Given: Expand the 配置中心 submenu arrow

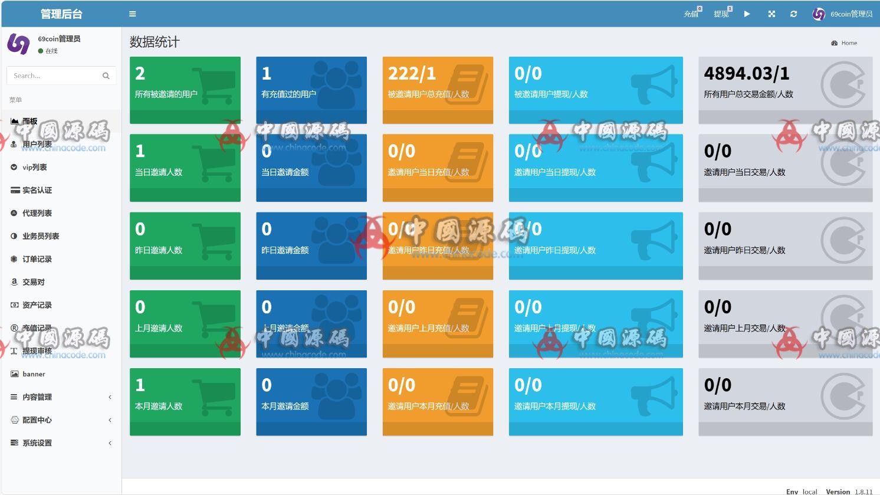Looking at the screenshot, I should (110, 420).
